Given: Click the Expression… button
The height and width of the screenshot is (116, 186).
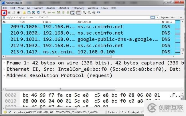Looking at the screenshot, I should click(x=168, y=17).
